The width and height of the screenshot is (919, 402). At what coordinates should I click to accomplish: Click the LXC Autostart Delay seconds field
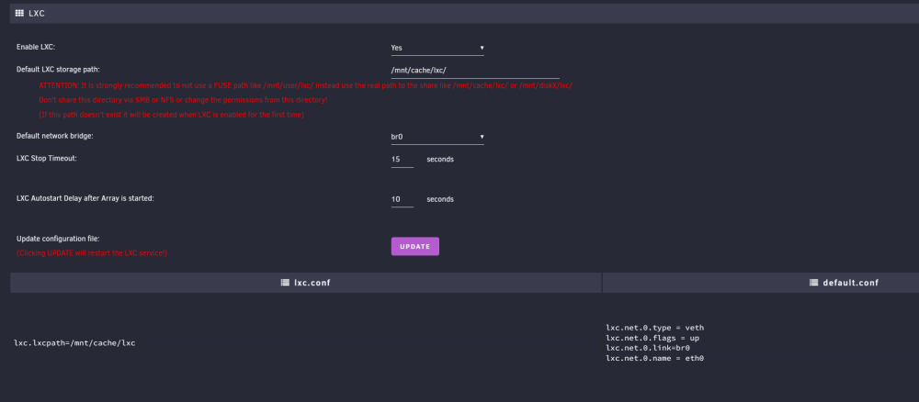tap(403, 199)
